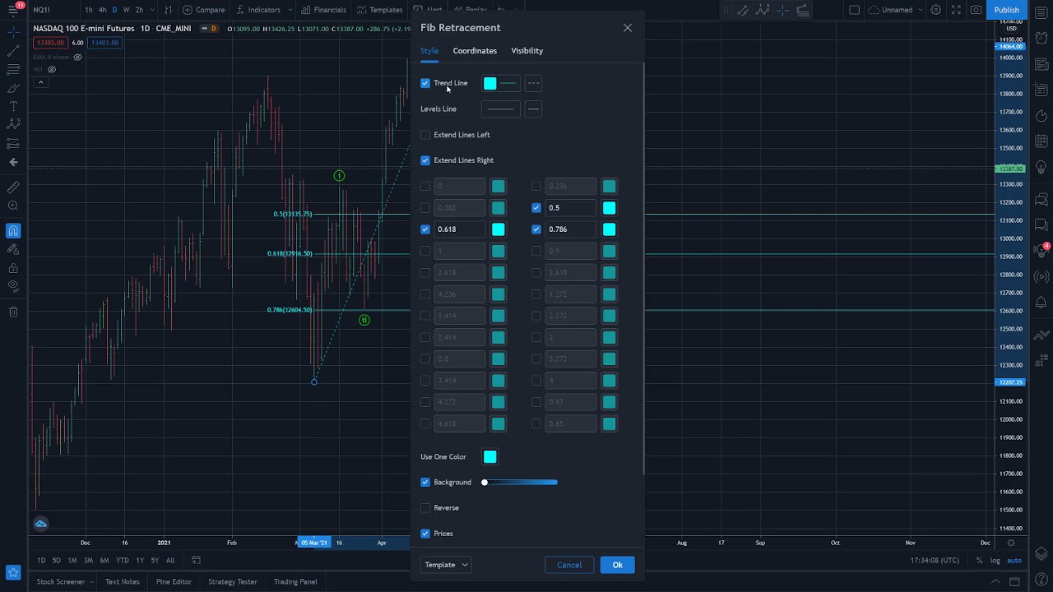Viewport: 1053px width, 592px height.
Task: Click the Ok button
Action: point(617,565)
